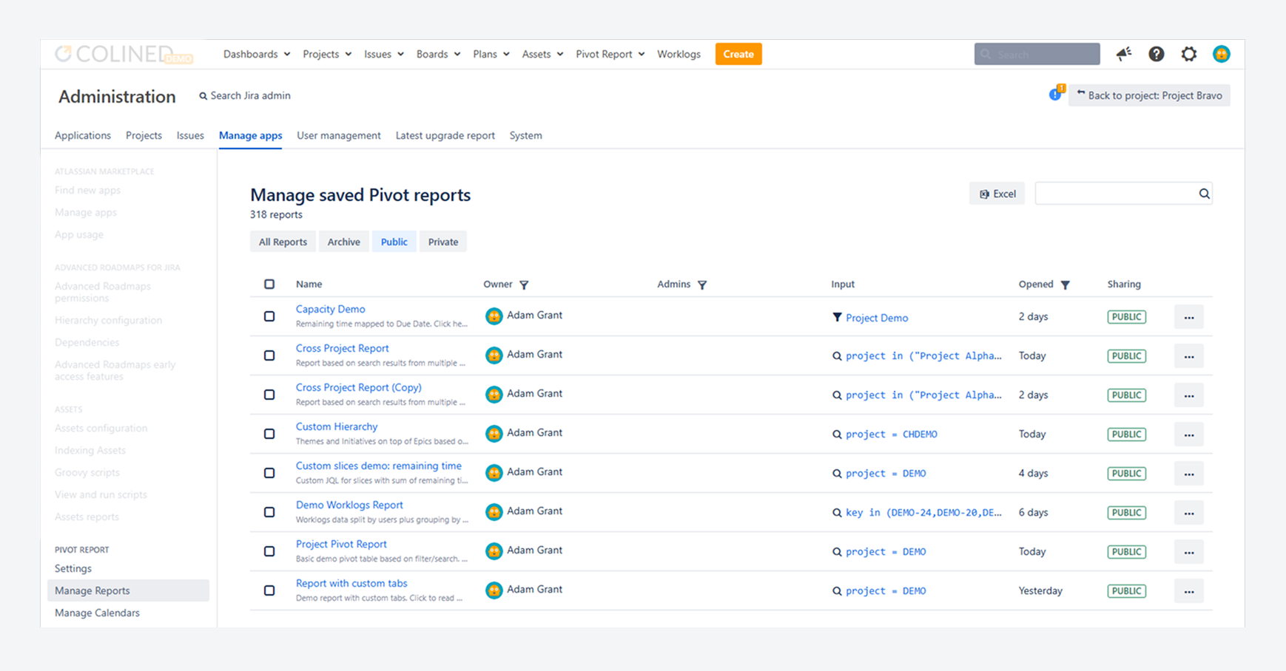Open more actions for Capacity Demo

pyautogui.click(x=1189, y=317)
